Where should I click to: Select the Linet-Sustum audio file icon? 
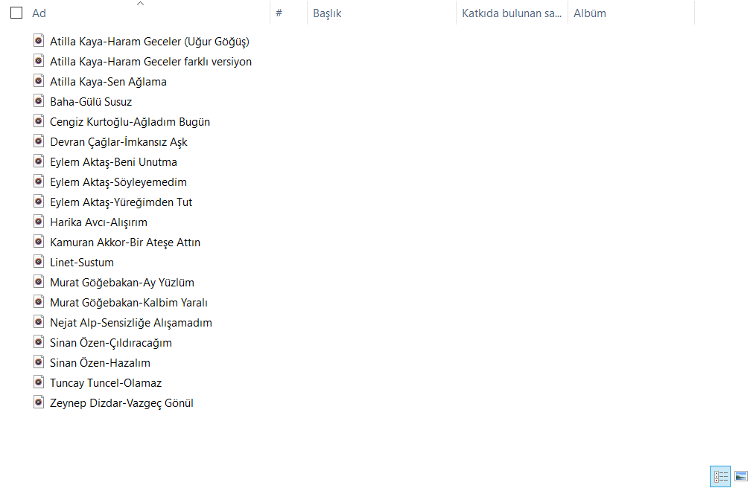(x=39, y=262)
